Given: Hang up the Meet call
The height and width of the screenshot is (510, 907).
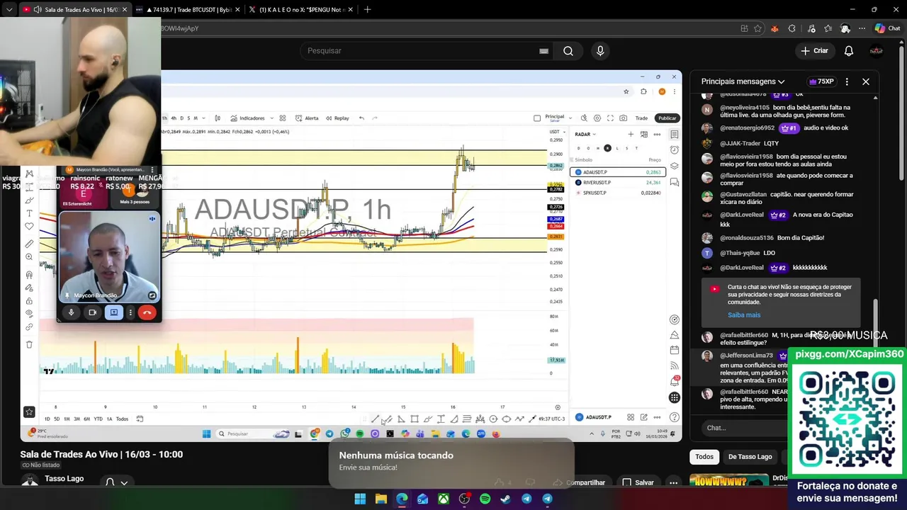Looking at the screenshot, I should pos(147,312).
